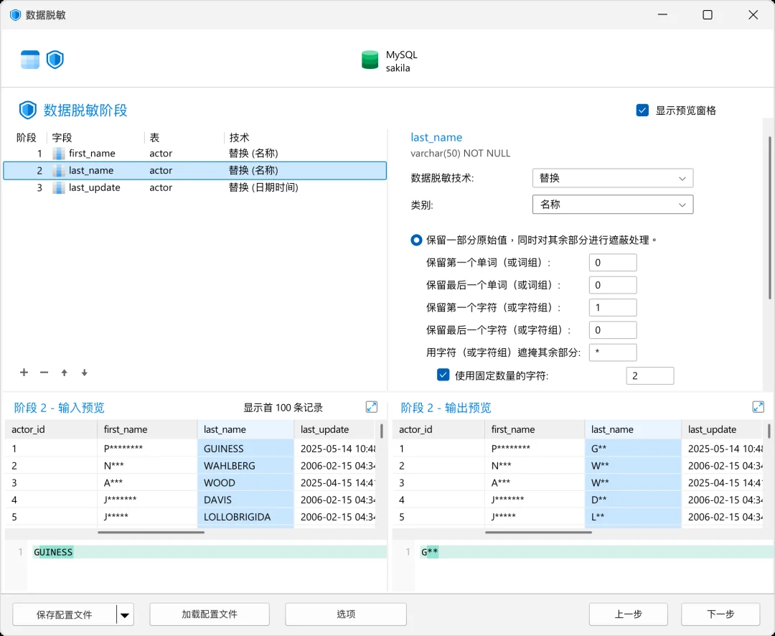Click the input preview actor_id column header
Image resolution: width=775 pixels, height=636 pixels.
51,429
